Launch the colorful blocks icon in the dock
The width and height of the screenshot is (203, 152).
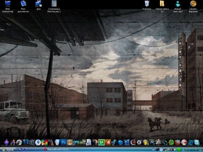[x=45, y=142]
